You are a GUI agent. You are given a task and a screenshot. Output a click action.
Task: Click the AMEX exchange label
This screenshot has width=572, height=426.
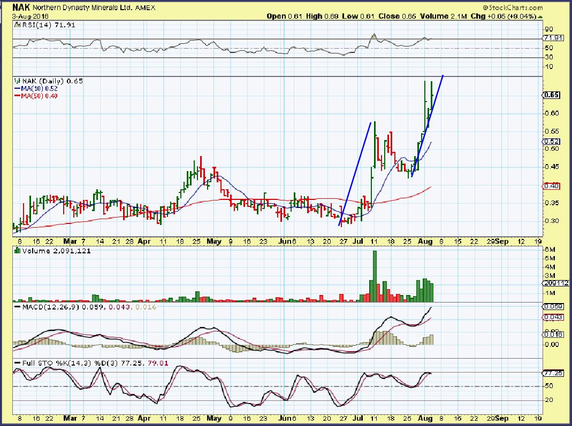point(145,7)
